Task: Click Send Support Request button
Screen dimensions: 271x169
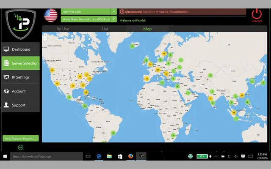Action: 21,138
